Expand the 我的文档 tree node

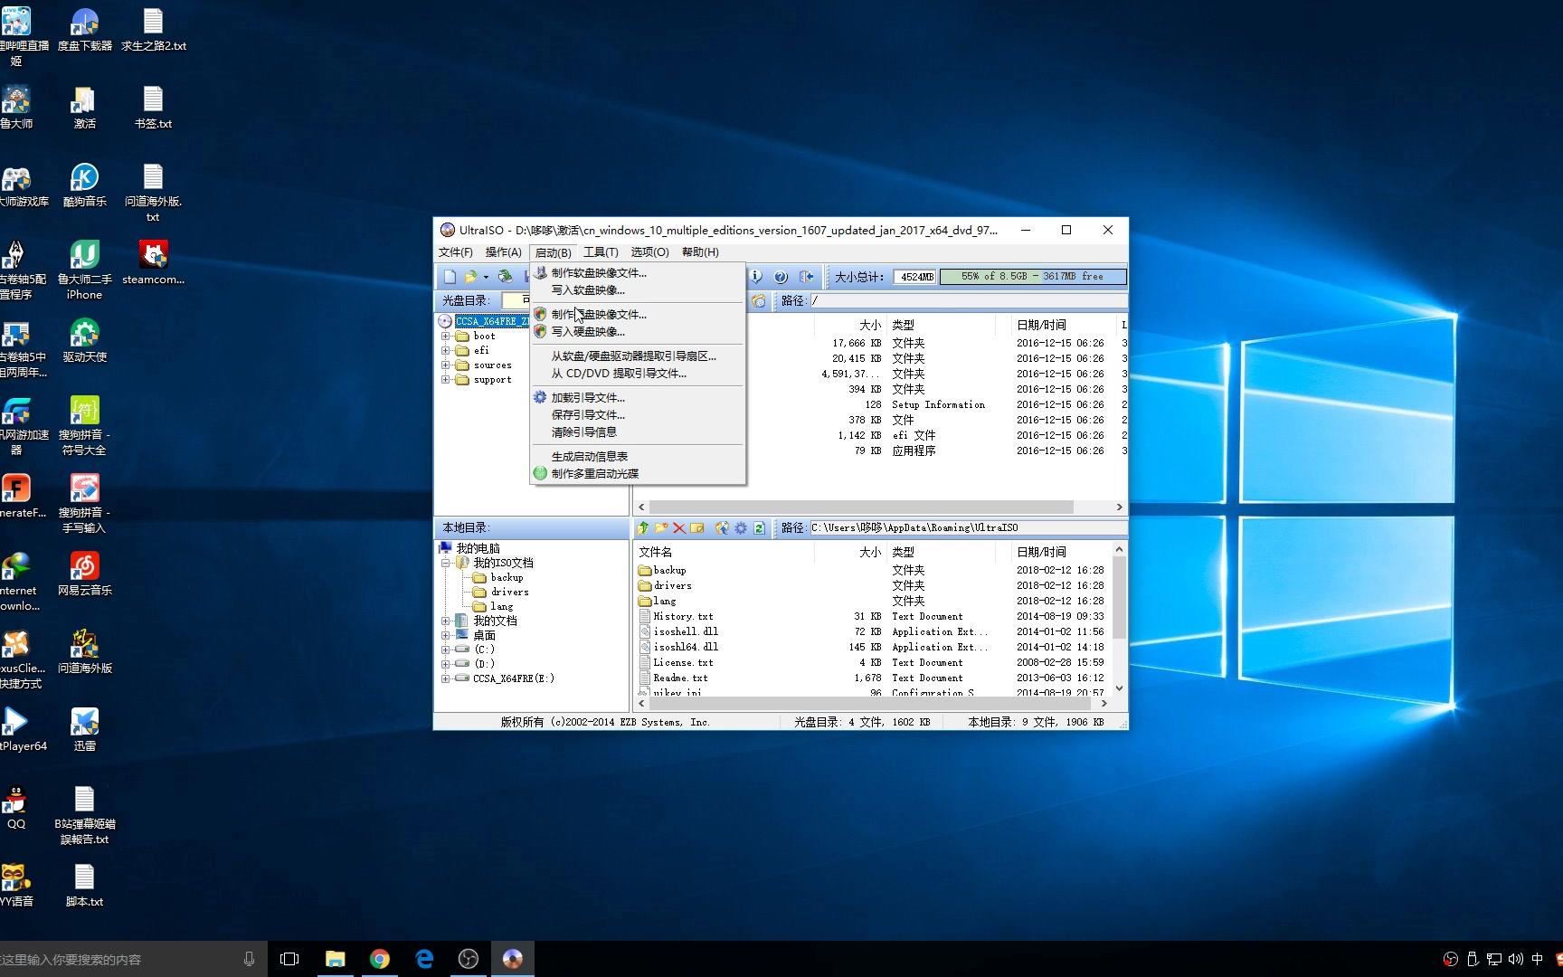[x=445, y=621]
